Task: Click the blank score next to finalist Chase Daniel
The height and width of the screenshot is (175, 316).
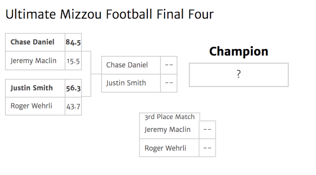Action: 169,65
